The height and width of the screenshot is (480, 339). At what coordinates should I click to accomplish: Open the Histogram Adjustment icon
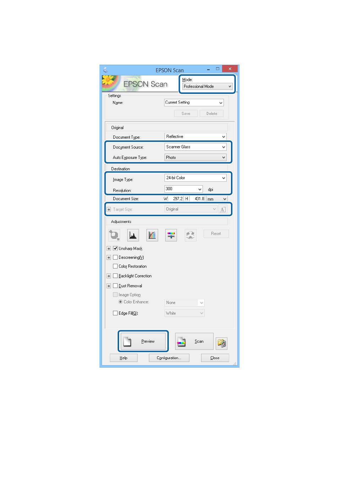pyautogui.click(x=133, y=235)
